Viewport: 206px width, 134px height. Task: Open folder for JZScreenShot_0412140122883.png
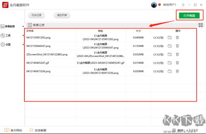(169, 54)
